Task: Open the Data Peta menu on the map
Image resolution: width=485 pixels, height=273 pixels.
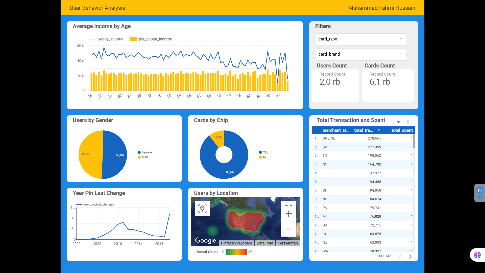Action: (x=265, y=243)
